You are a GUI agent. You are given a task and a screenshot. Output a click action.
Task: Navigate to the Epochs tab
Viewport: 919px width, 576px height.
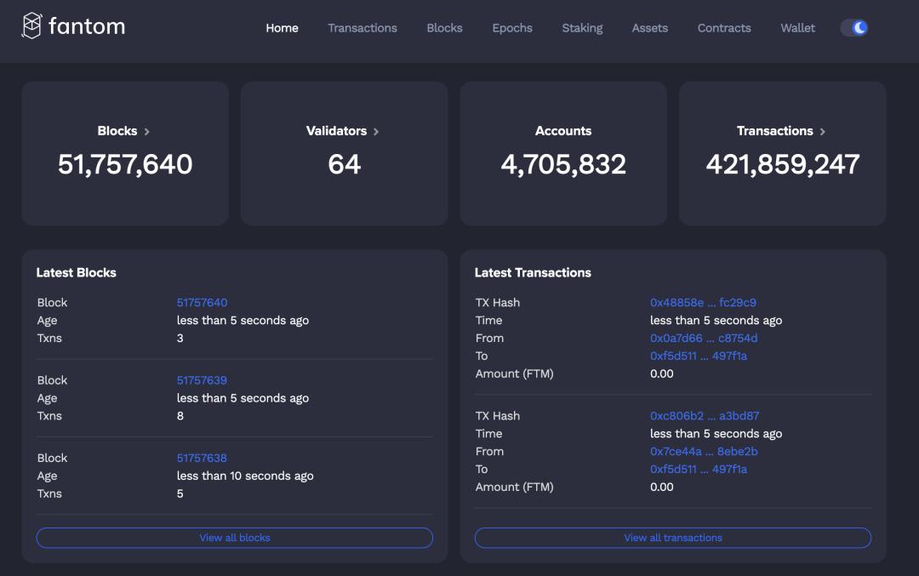[x=512, y=28]
